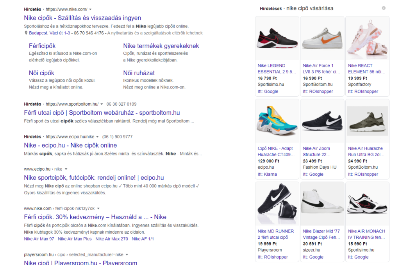Open dropdown arrow beside playersroom.hu breadcrumb
400x265 pixels.
coord(127,255)
